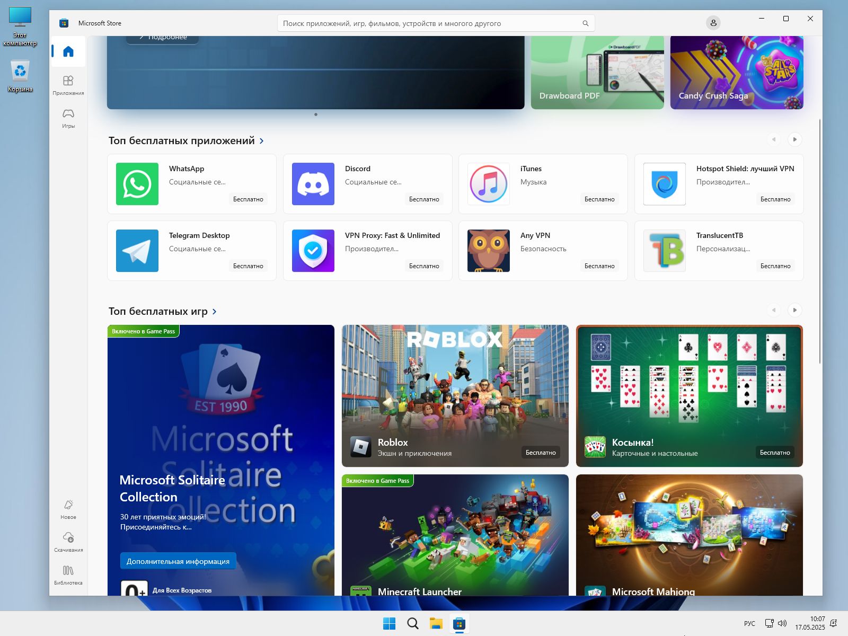
Task: Click Бесплатно button for Discord
Action: coord(424,199)
